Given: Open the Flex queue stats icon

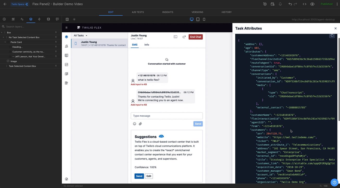Looking at the screenshot, I should tap(66, 55).
